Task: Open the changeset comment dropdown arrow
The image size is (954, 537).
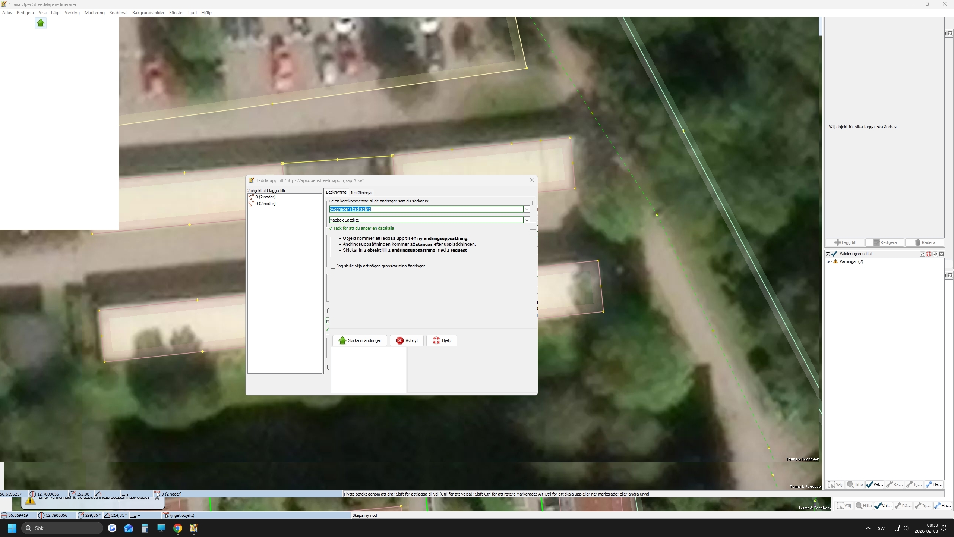Action: point(527,209)
